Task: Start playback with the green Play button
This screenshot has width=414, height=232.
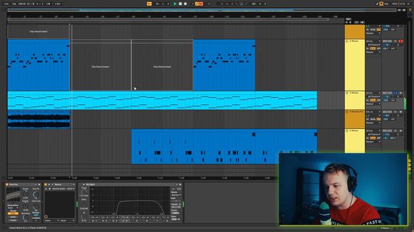Action: click(x=175, y=4)
